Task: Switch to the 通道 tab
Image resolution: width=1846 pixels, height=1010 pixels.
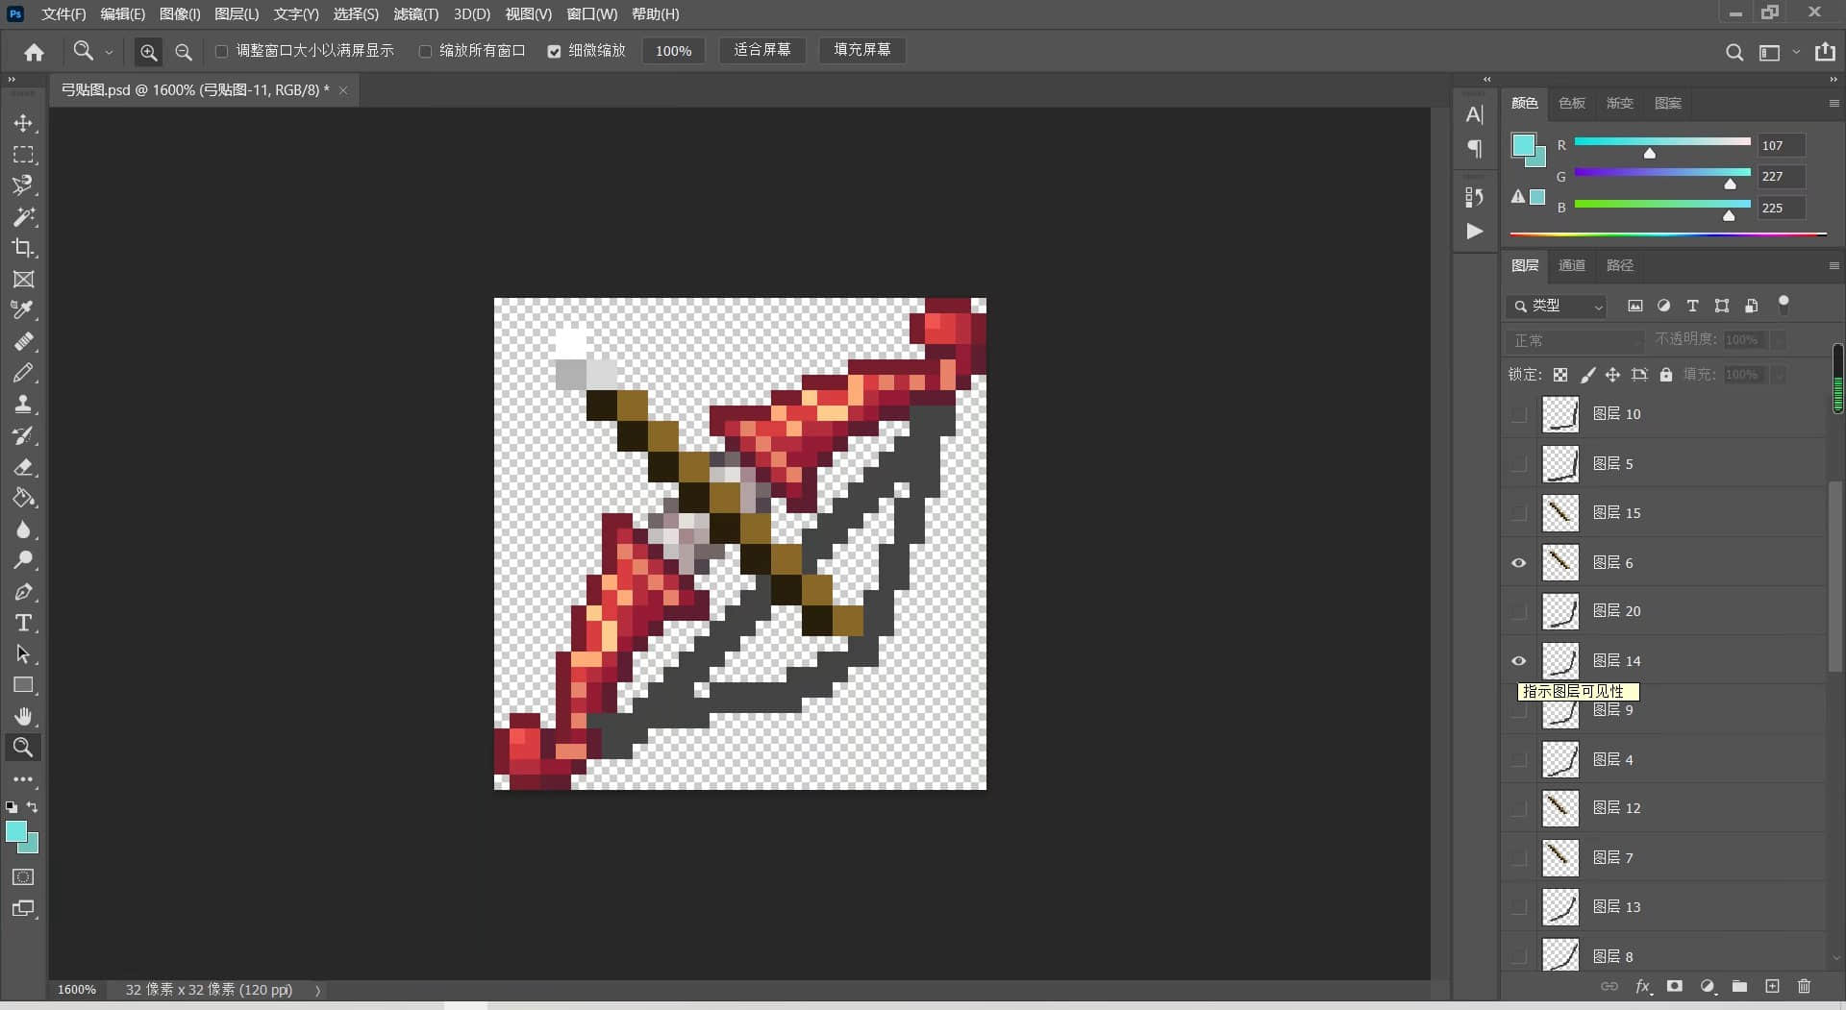Action: (x=1572, y=265)
